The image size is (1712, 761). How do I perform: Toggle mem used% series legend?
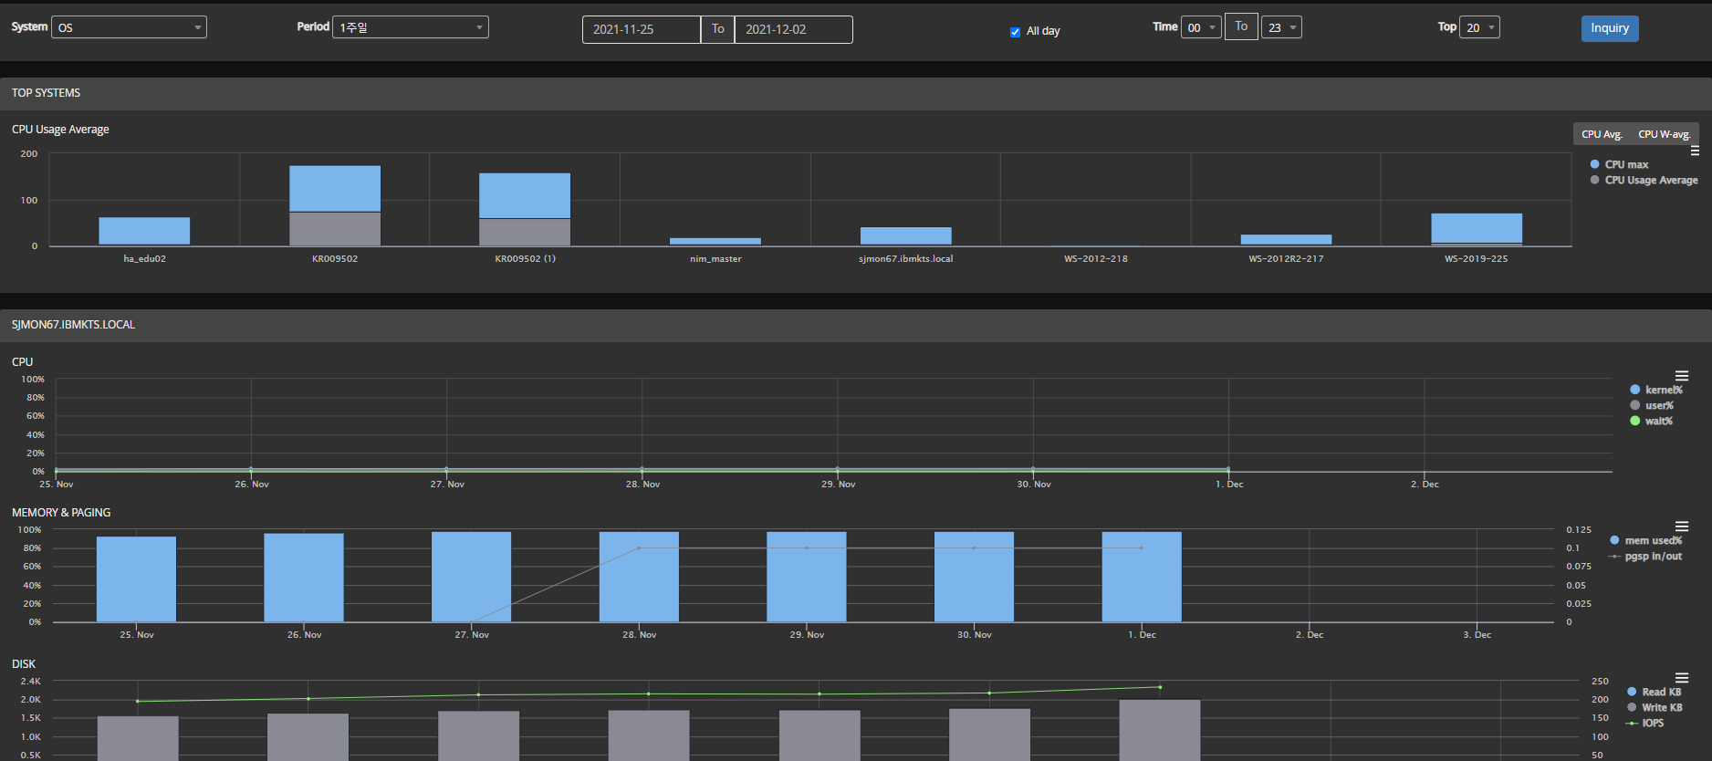pyautogui.click(x=1652, y=541)
